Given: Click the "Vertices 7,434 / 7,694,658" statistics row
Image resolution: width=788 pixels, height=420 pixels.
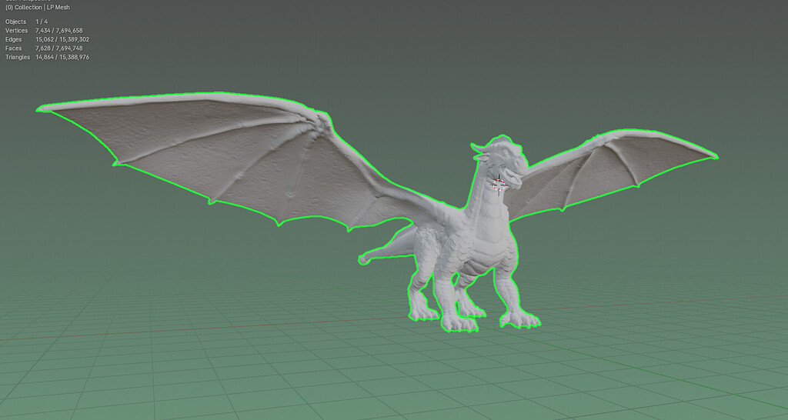Looking at the screenshot, I should coord(44,31).
